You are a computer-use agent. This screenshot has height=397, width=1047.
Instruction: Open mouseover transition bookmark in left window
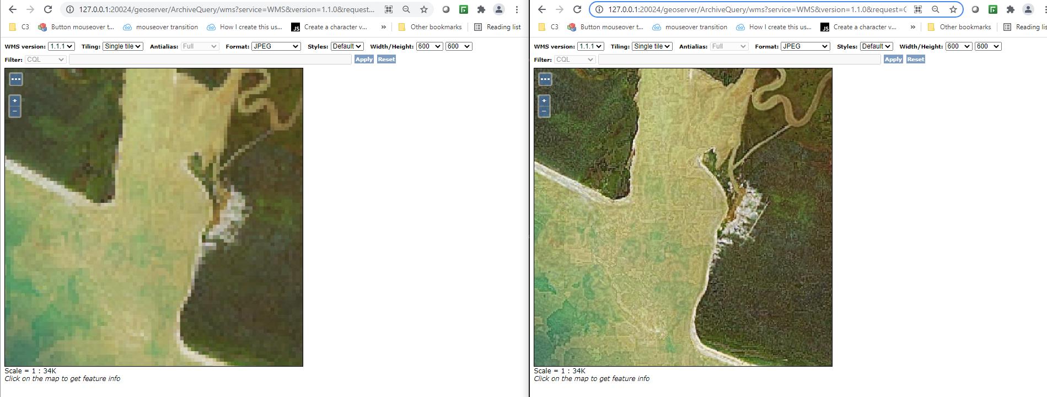(x=160, y=26)
